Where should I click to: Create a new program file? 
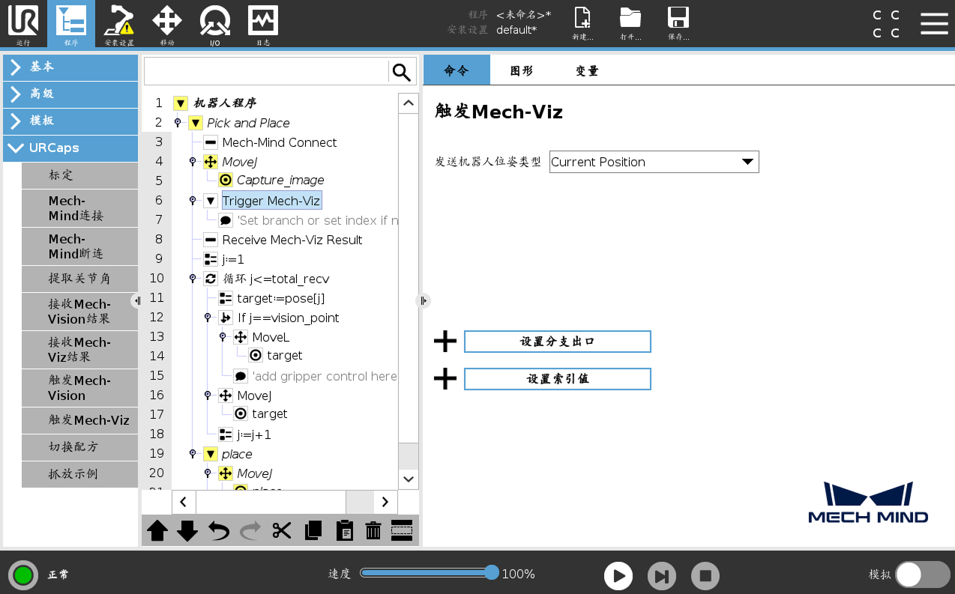coord(582,24)
